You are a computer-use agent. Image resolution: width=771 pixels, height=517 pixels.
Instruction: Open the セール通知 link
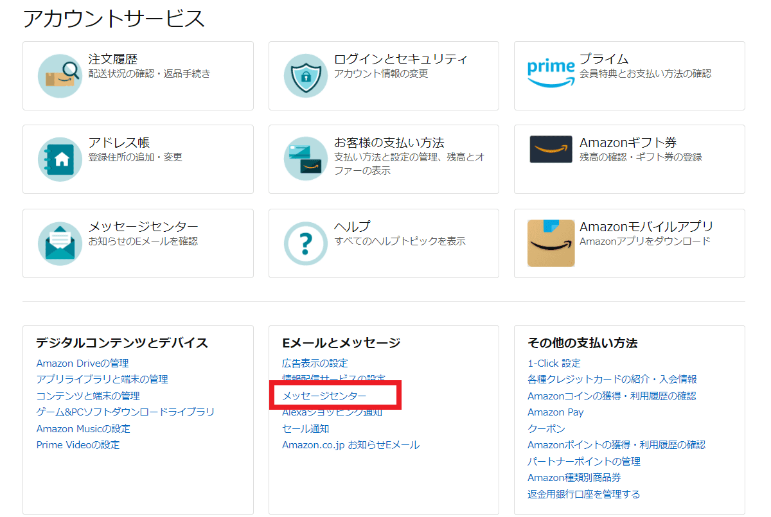(x=305, y=428)
